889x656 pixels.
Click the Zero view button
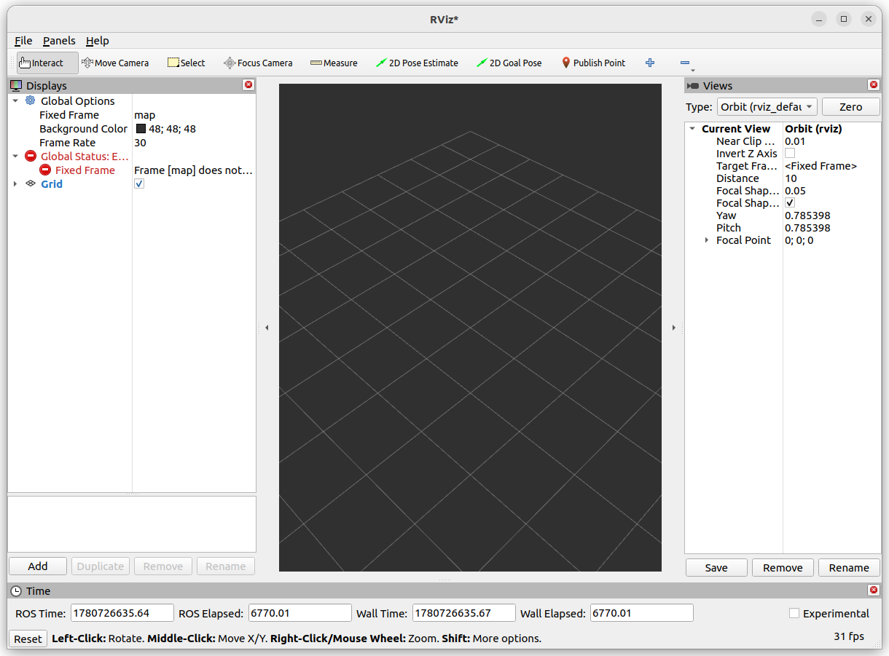(x=850, y=106)
